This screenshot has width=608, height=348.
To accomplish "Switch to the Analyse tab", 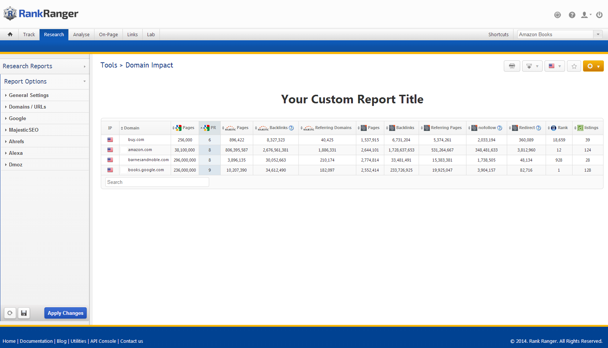I will coord(81,34).
